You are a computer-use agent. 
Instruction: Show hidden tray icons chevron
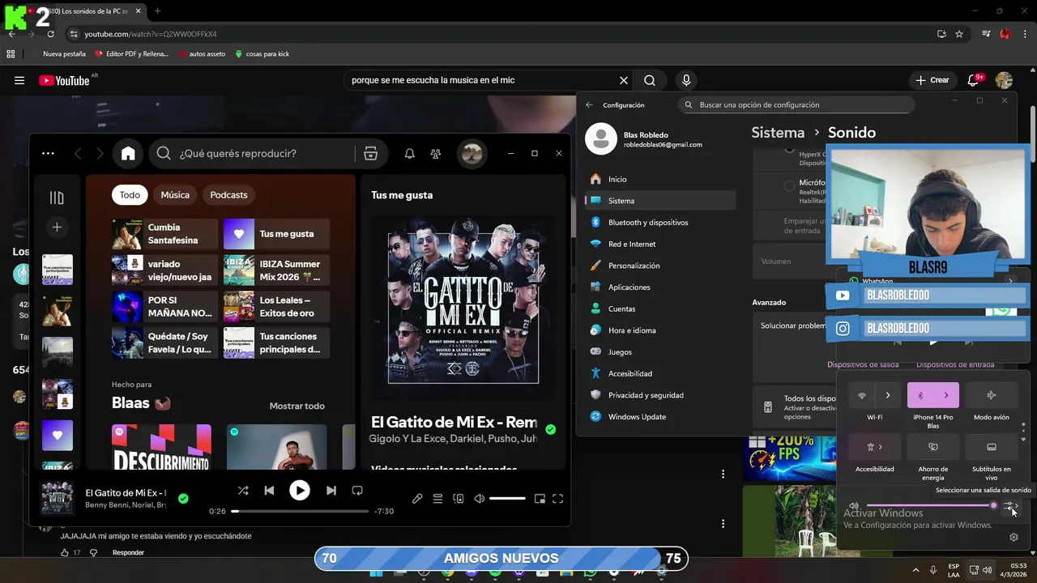tap(918, 570)
